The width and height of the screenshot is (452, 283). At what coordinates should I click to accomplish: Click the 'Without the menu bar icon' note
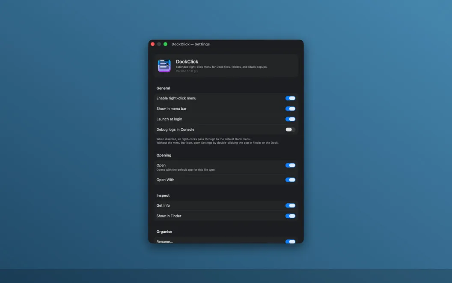(x=217, y=143)
